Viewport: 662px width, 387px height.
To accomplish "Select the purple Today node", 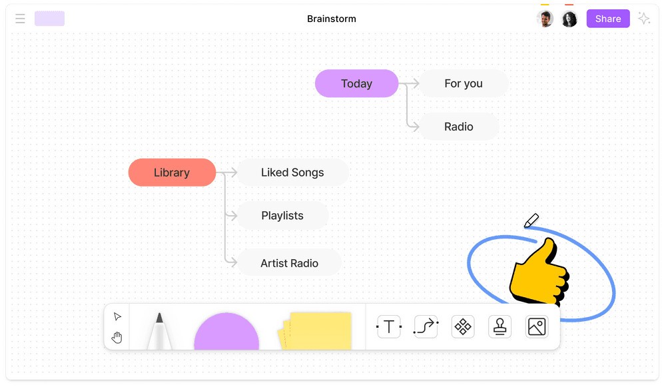I will pos(357,83).
